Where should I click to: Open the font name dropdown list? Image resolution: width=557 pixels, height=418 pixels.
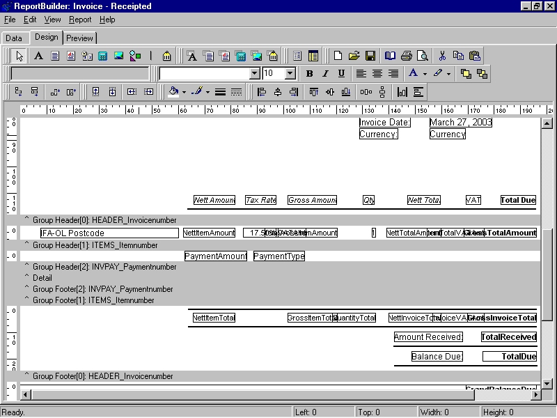[255, 73]
